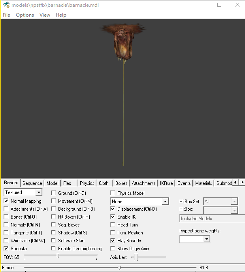Image resolution: width=245 pixels, height=272 pixels.
Task: Open the Options menu
Action: (25, 15)
